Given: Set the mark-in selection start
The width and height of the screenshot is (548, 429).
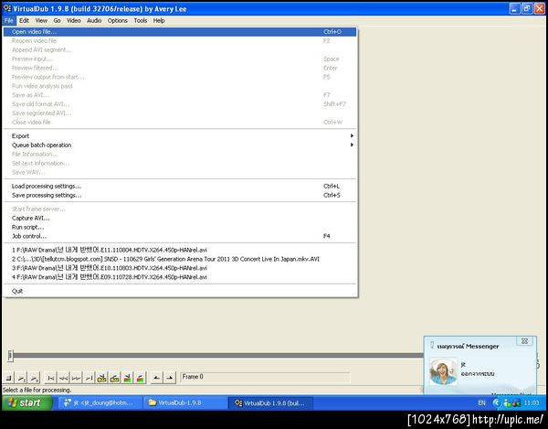Looking at the screenshot, I should [x=156, y=378].
